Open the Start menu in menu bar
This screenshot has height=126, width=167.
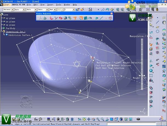click(6, 5)
